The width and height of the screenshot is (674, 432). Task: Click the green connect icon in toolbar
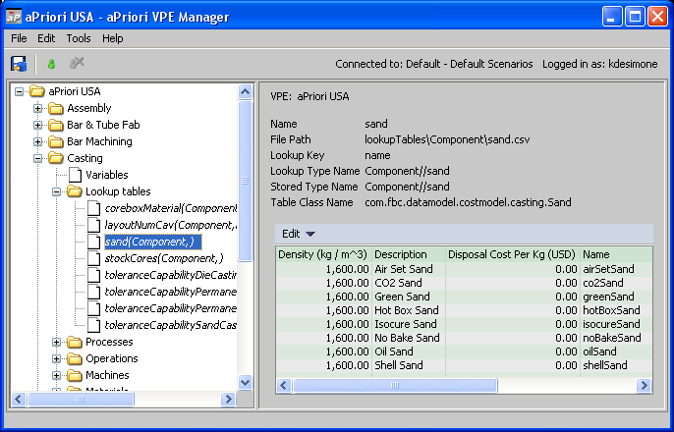[51, 64]
